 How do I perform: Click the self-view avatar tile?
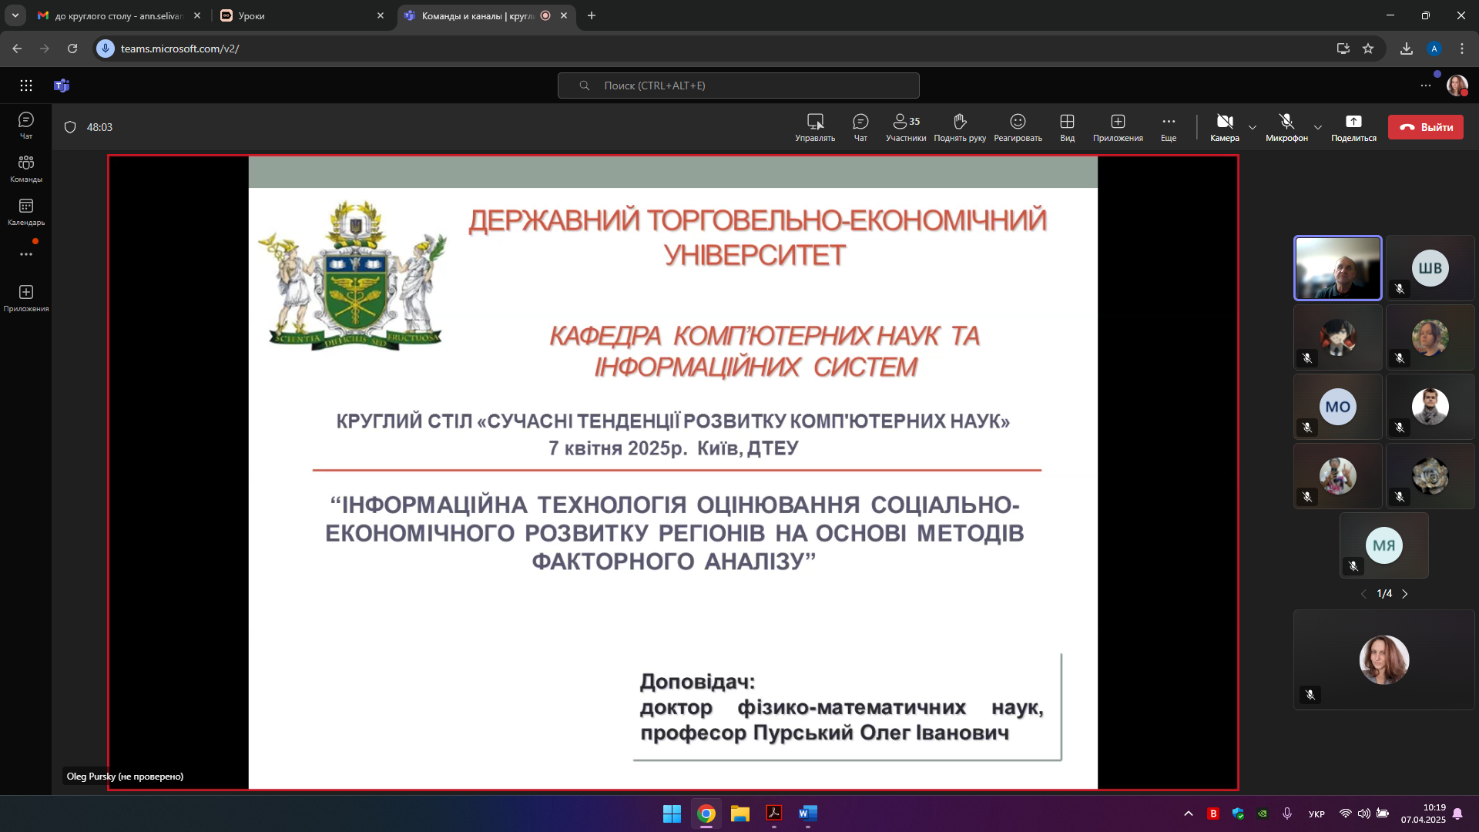point(1384,659)
